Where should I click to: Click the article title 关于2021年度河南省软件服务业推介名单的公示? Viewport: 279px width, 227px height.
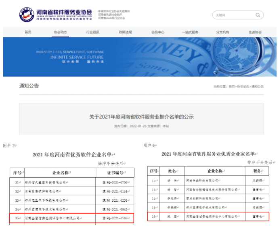(141, 117)
